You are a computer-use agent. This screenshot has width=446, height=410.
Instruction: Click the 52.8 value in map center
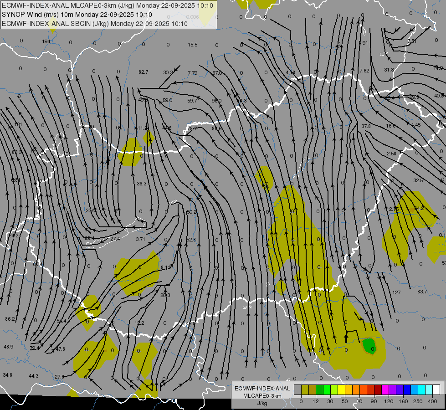click(x=191, y=240)
